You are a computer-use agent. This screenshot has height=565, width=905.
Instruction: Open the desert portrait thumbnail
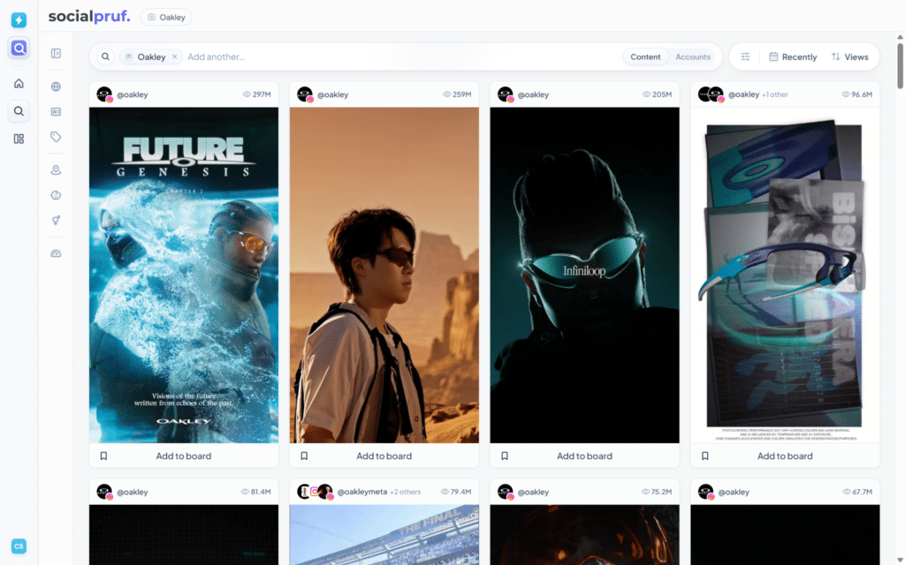[x=384, y=275]
